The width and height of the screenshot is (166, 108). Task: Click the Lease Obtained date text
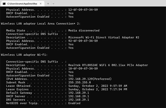pos(98,86)
